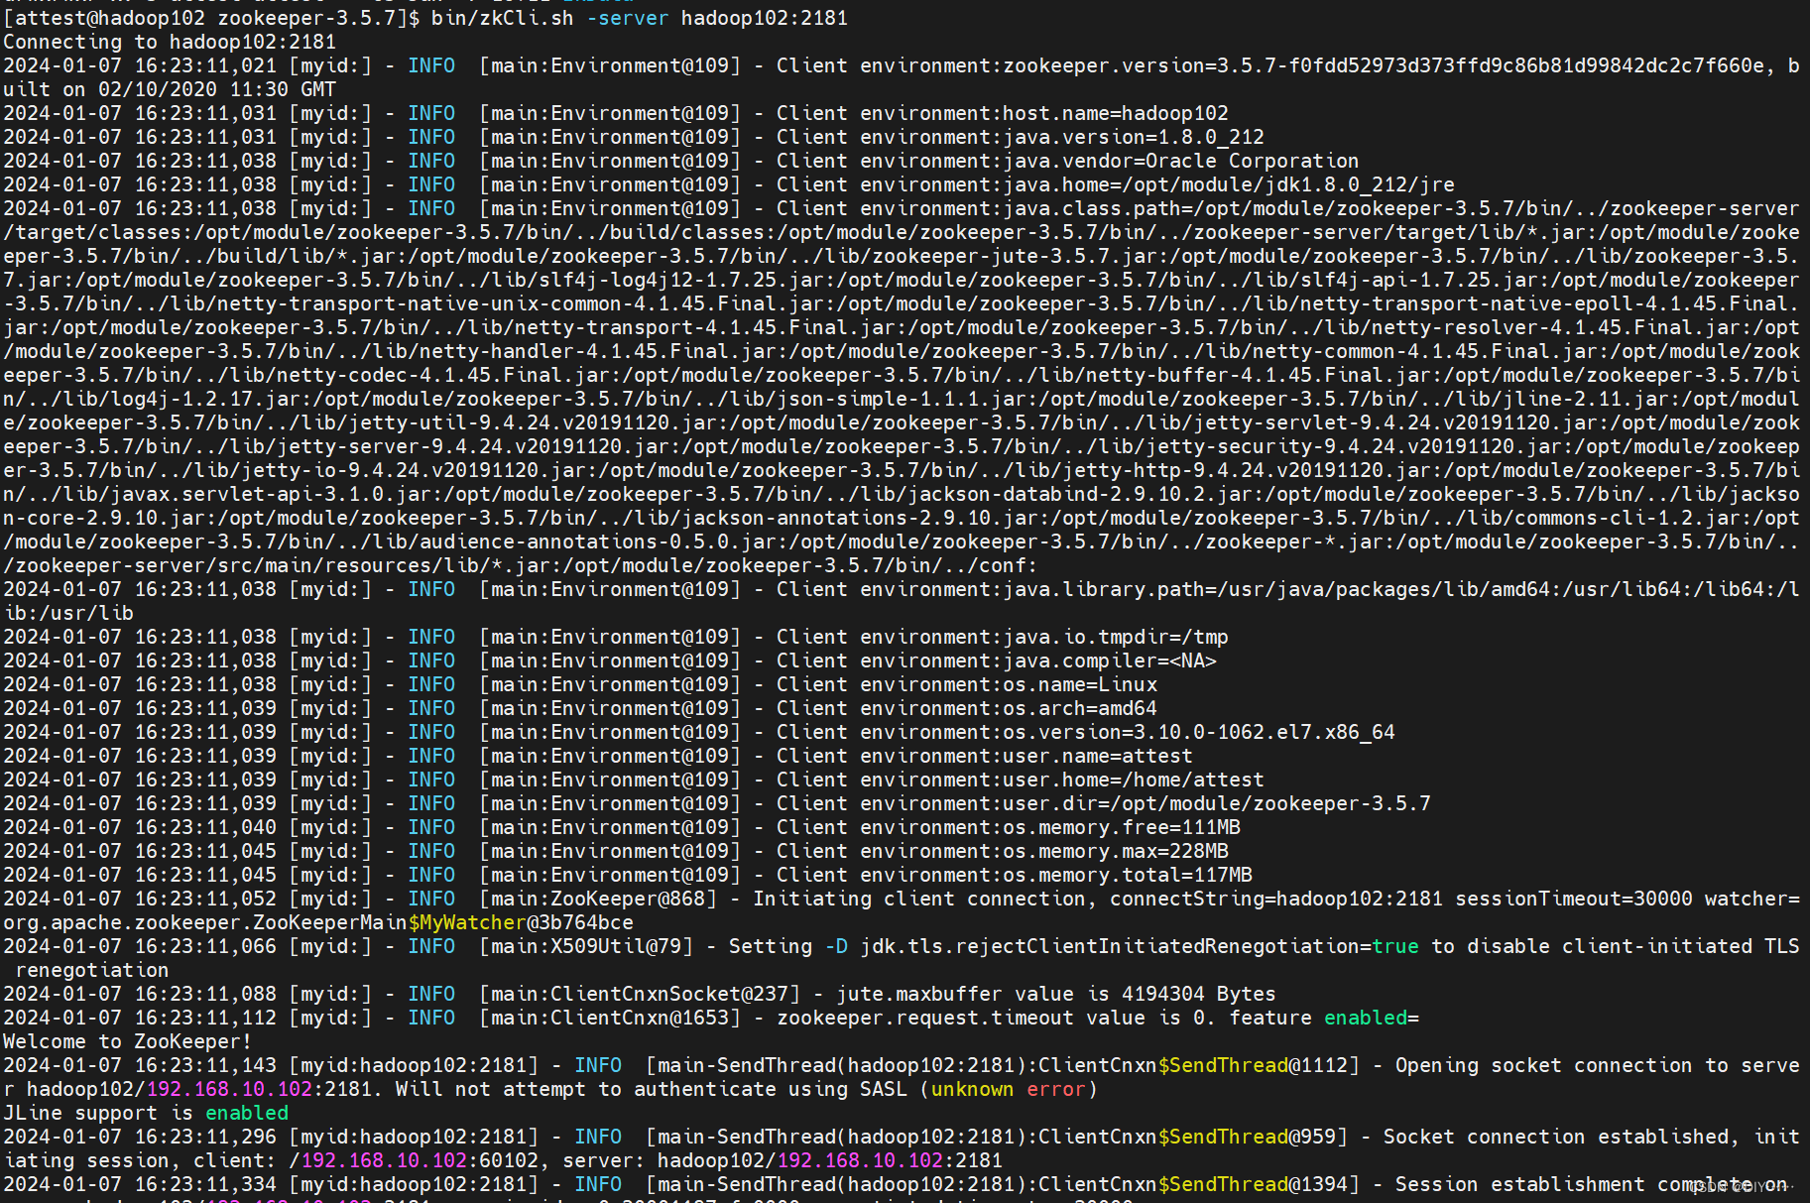
Task: Click timestamp '16:23:11,296'
Action: click(x=205, y=1137)
